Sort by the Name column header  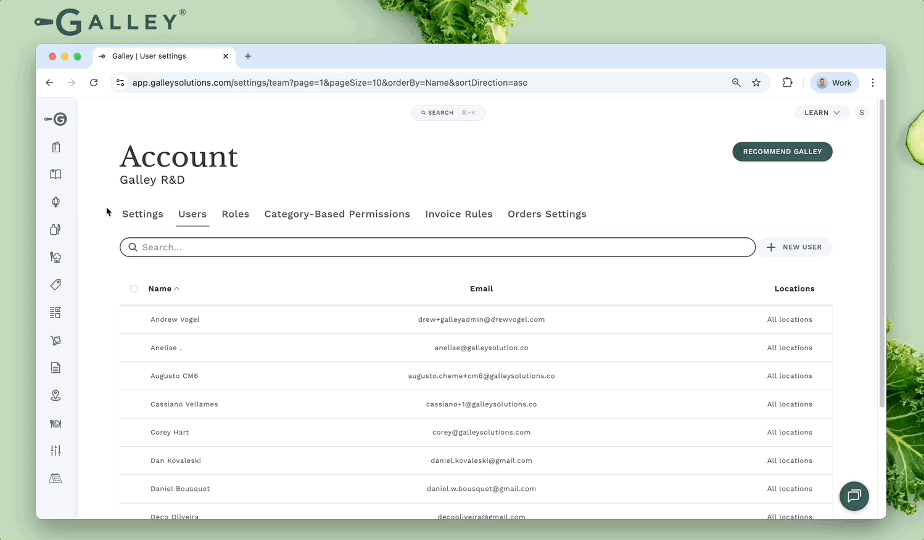point(163,288)
